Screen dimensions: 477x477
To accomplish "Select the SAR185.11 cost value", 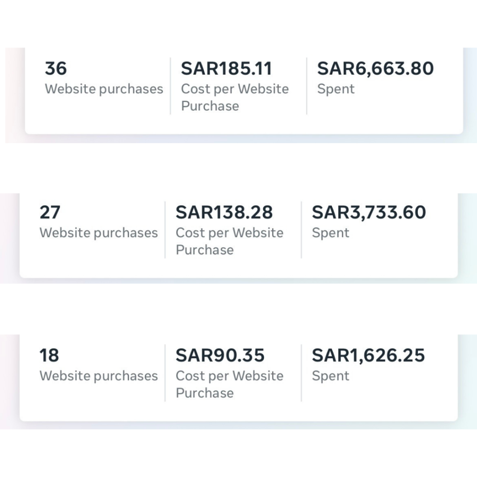I will 226,68.
